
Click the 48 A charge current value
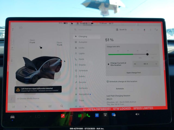click(x=146, y=64)
